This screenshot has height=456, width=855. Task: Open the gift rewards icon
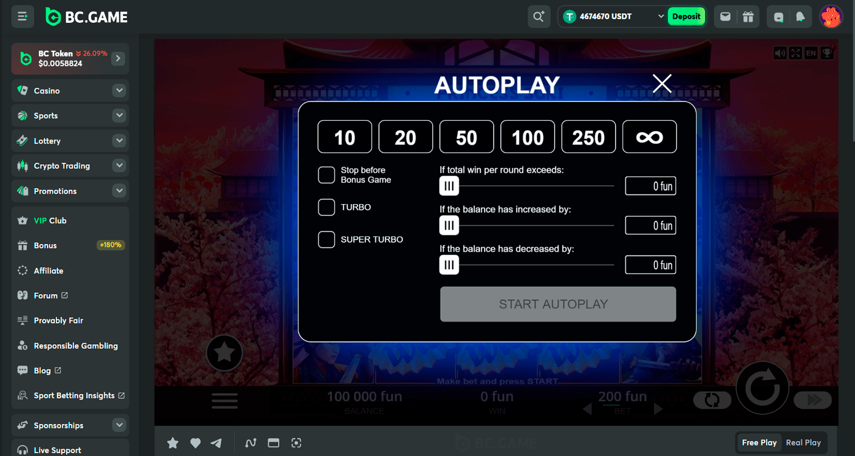pos(748,17)
